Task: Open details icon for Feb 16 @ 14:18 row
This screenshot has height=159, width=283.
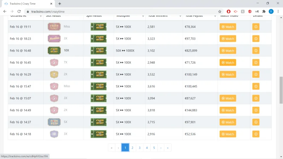Action: tap(256, 134)
